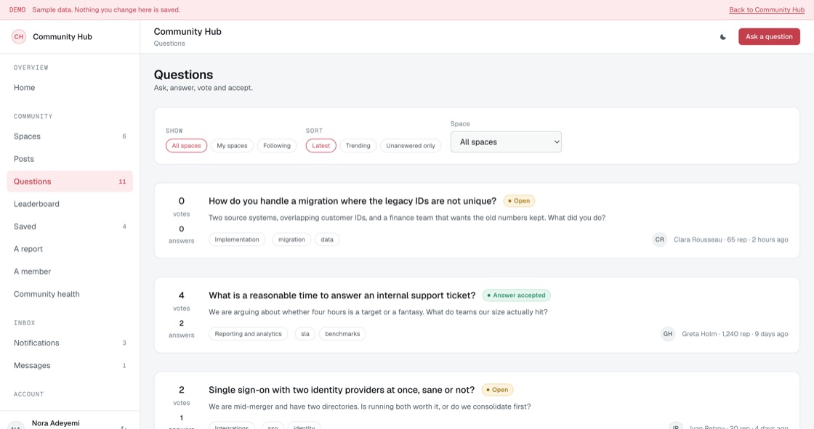Screen dimensions: 814x429
Task: Open Messages in the inbox section
Action: (x=70, y=365)
